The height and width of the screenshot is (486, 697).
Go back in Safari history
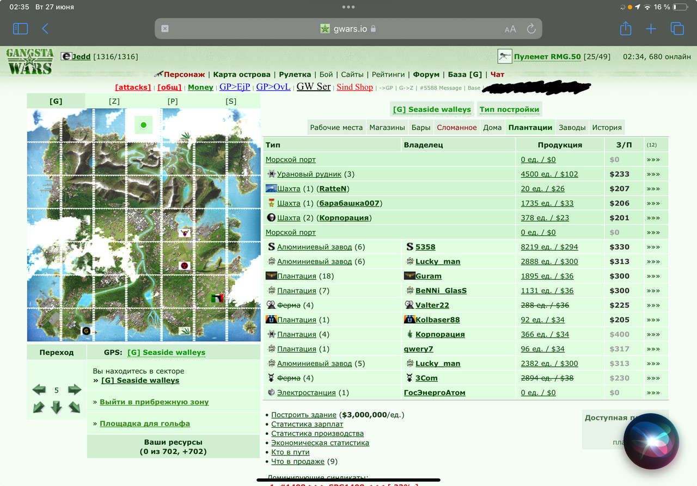(45, 29)
